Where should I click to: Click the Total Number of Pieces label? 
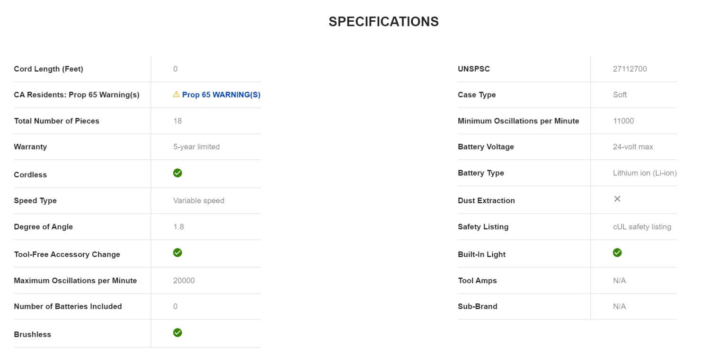click(x=56, y=121)
